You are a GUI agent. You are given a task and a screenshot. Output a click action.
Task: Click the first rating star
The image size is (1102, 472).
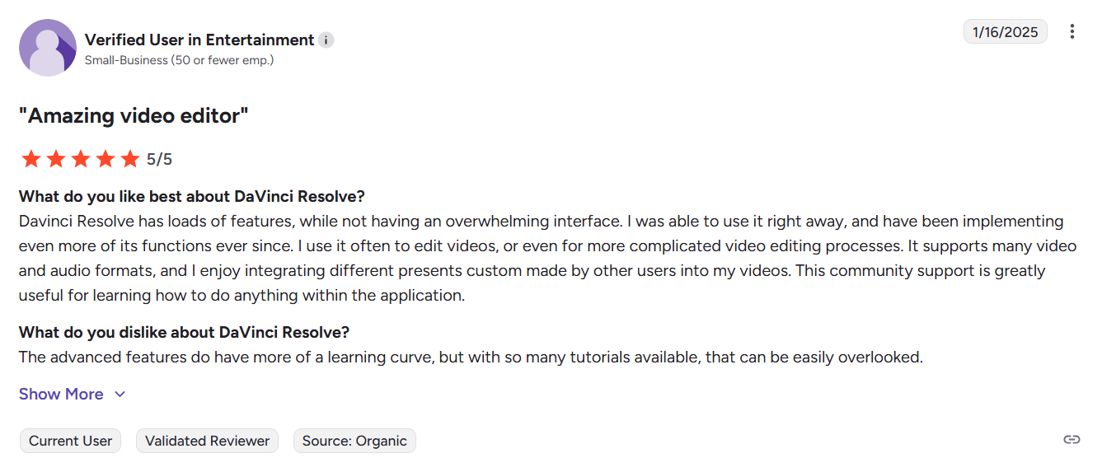tap(31, 159)
